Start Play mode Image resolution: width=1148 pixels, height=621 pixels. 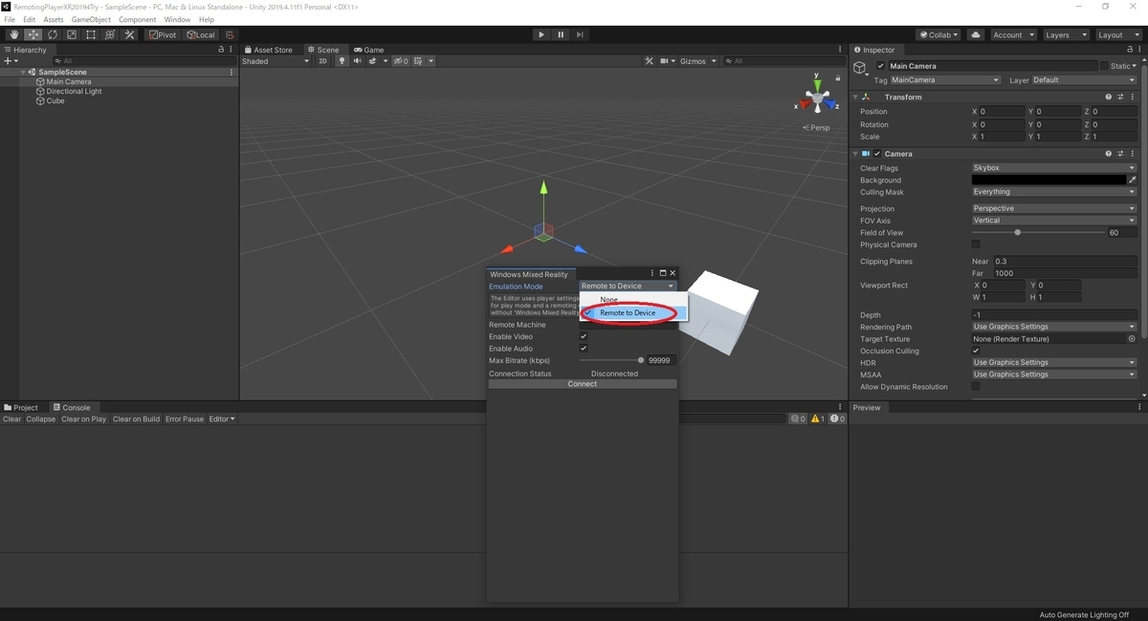(x=541, y=35)
